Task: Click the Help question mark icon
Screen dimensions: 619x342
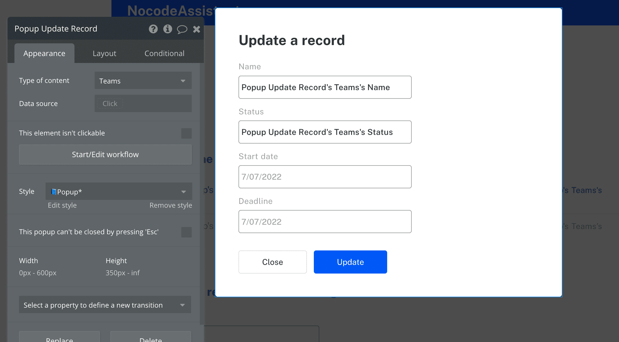Action: pyautogui.click(x=153, y=29)
